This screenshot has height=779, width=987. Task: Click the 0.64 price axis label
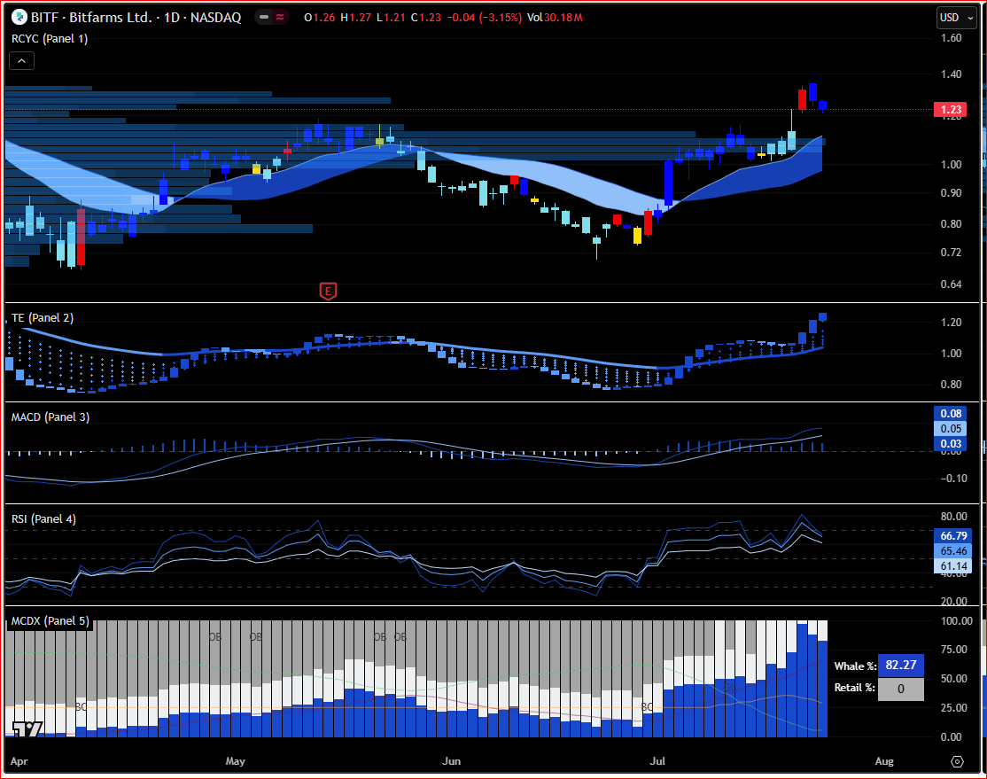coord(952,284)
